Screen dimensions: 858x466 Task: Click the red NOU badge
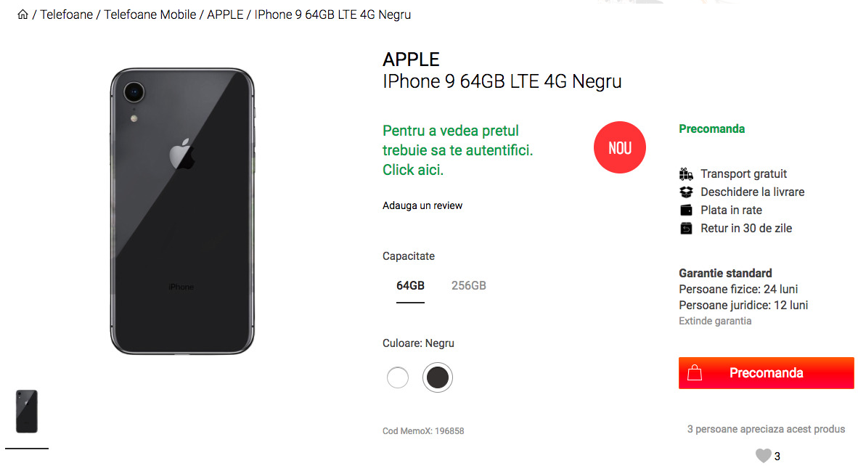pyautogui.click(x=619, y=147)
